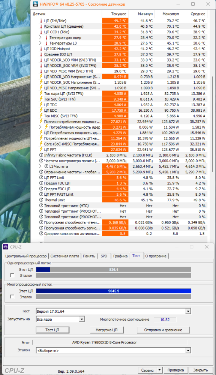Click single-thread score bar showing 836.1
The width and height of the screenshot is (216, 375).
[114, 270]
